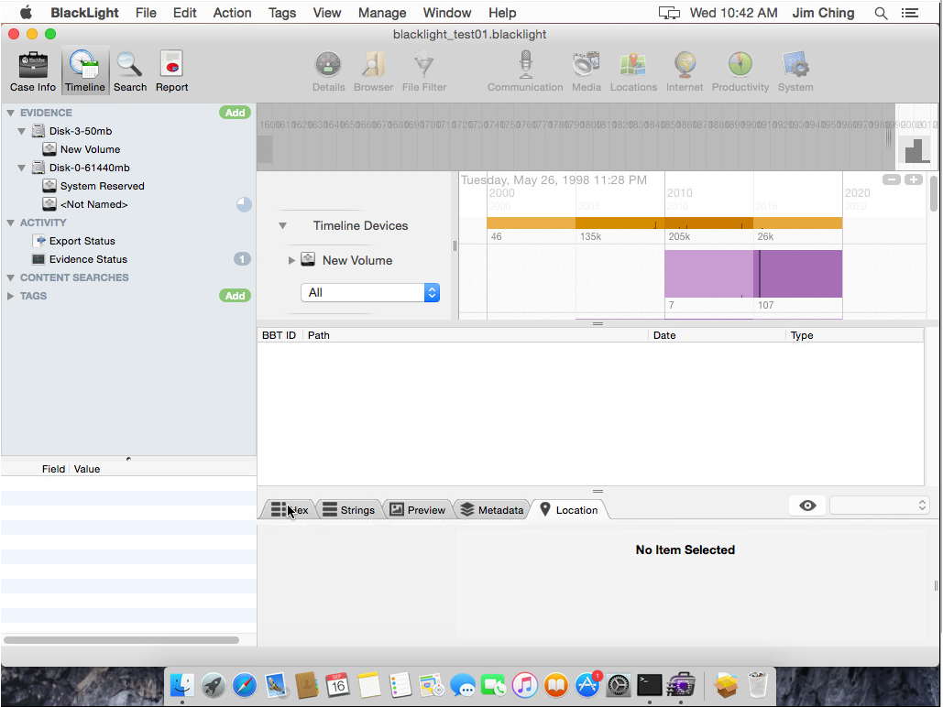Screen dimensions: 943x707
Task: Open Evidence Status activity
Action: coord(88,259)
